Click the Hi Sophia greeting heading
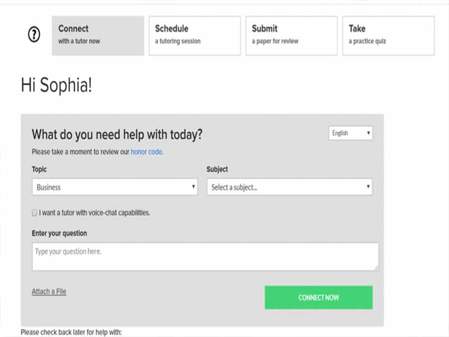The width and height of the screenshot is (449, 337). pyautogui.click(x=56, y=85)
